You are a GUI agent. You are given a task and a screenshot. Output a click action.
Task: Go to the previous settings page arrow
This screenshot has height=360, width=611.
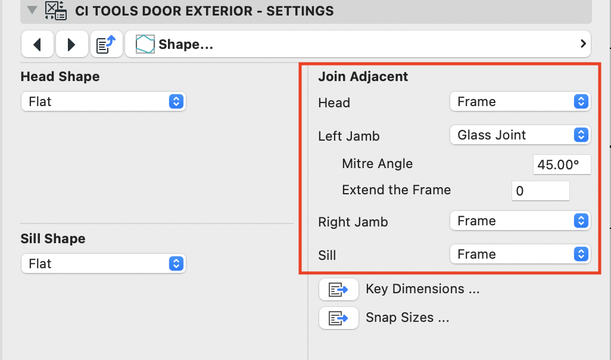(x=37, y=44)
